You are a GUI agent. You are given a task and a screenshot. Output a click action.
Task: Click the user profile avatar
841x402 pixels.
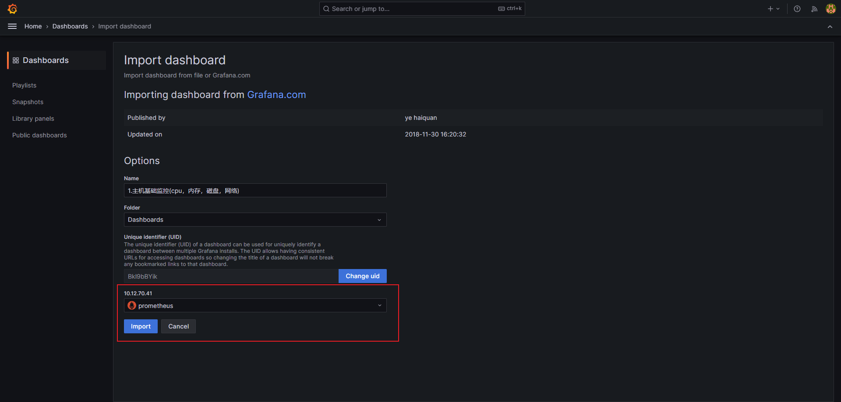(830, 9)
